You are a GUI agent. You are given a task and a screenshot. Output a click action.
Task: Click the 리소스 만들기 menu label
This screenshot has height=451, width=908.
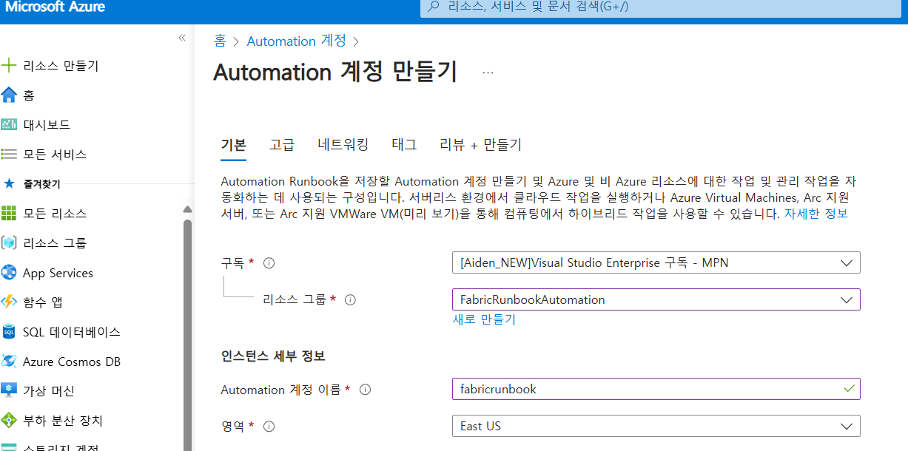pyautogui.click(x=61, y=66)
